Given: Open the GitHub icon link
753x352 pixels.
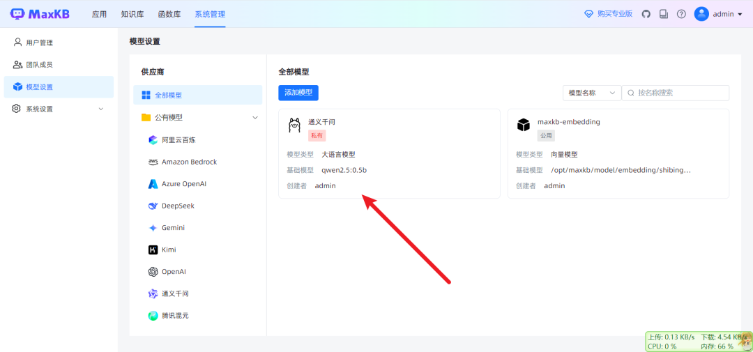Looking at the screenshot, I should (646, 14).
